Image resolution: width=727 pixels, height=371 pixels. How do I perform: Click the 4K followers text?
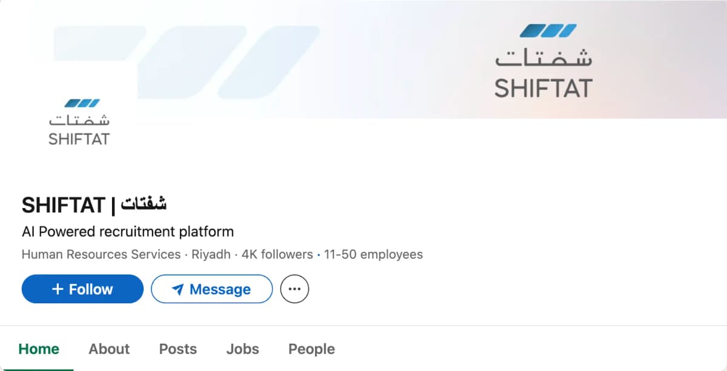(x=277, y=254)
